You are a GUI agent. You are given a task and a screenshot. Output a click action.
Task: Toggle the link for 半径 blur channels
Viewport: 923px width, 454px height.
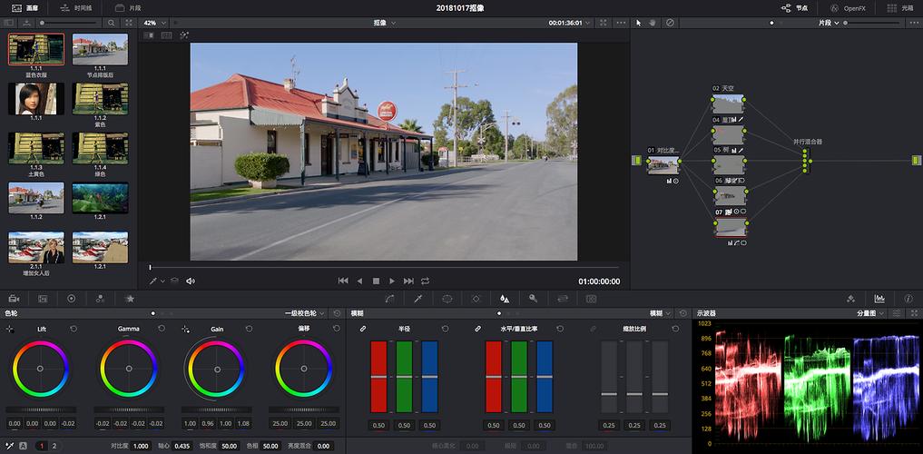[x=363, y=328]
